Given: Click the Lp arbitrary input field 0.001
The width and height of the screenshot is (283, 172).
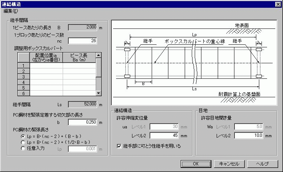Looking at the screenshot, I should tap(82, 149).
